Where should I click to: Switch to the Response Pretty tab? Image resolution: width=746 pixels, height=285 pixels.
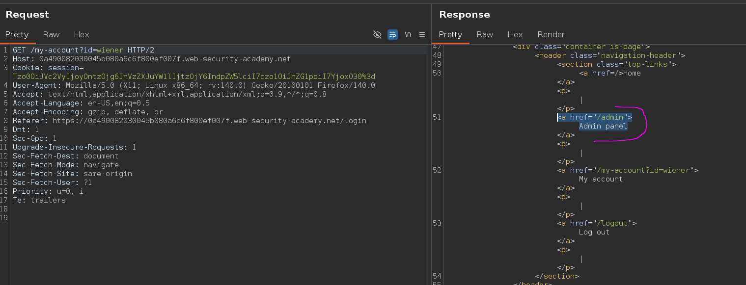(x=450, y=34)
